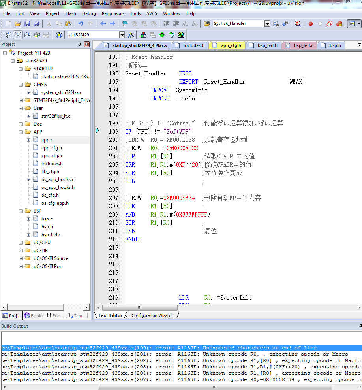Click the New file icon
The height and width of the screenshot is (390, 362).
[8, 24]
